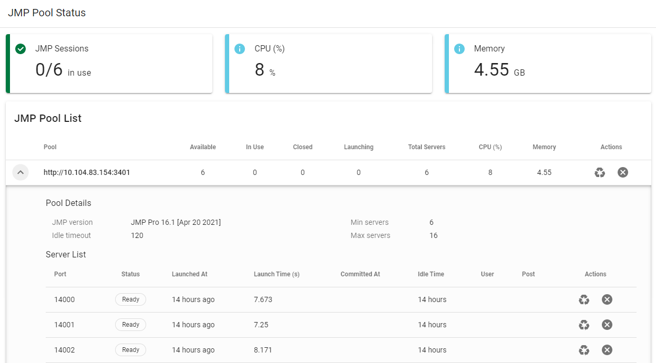Recycle the server on port 14000
Viewport: 656px width, 363px height.
[x=584, y=299]
